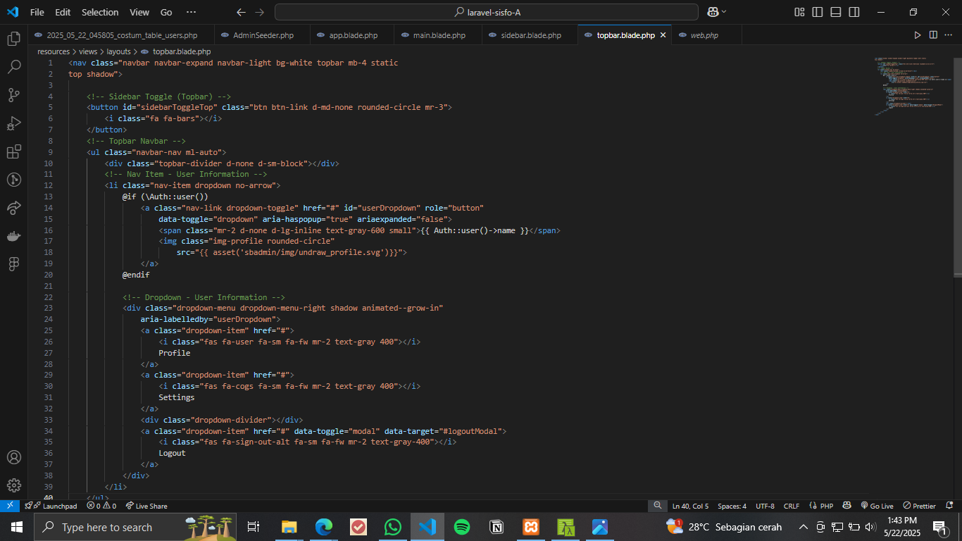This screenshot has height=541, width=962.
Task: Switch to the sidebar.blade.php tab
Action: [530, 35]
